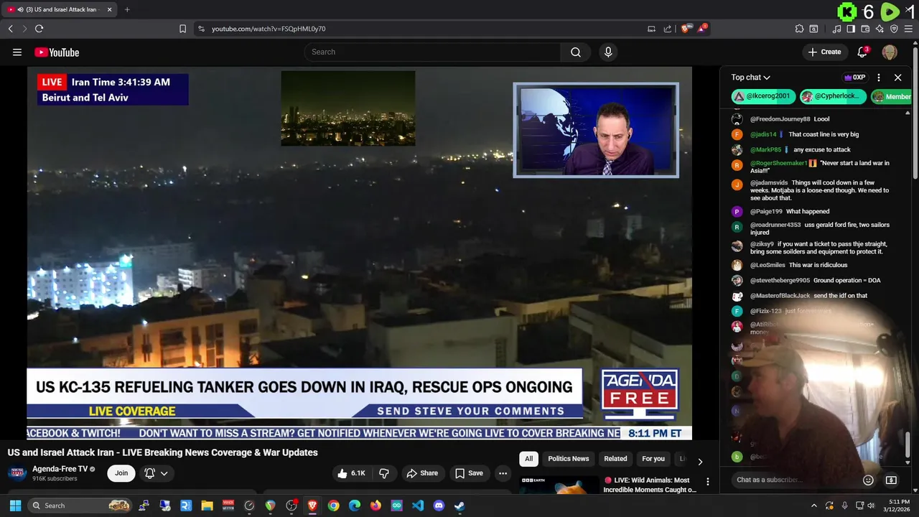Click the share page icon in address bar

pyautogui.click(x=668, y=29)
